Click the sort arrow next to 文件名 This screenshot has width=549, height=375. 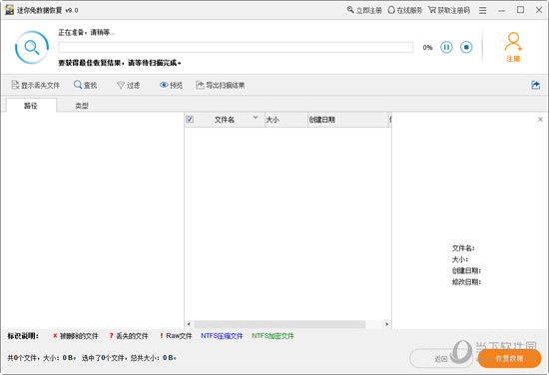[256, 118]
